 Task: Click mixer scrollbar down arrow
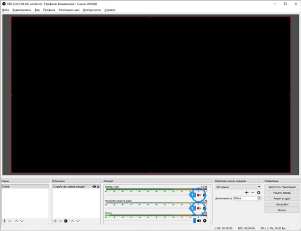pyautogui.click(x=210, y=222)
